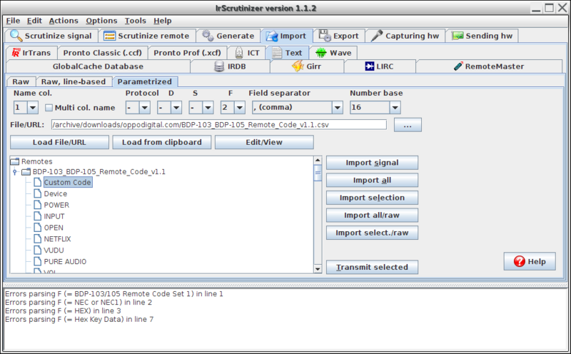571x354 pixels.
Task: Click the green Wave icon
Action: 320,53
